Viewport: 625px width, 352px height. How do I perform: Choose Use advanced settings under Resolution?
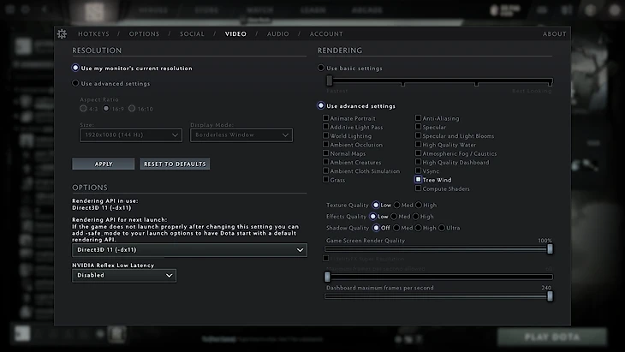[x=76, y=84]
